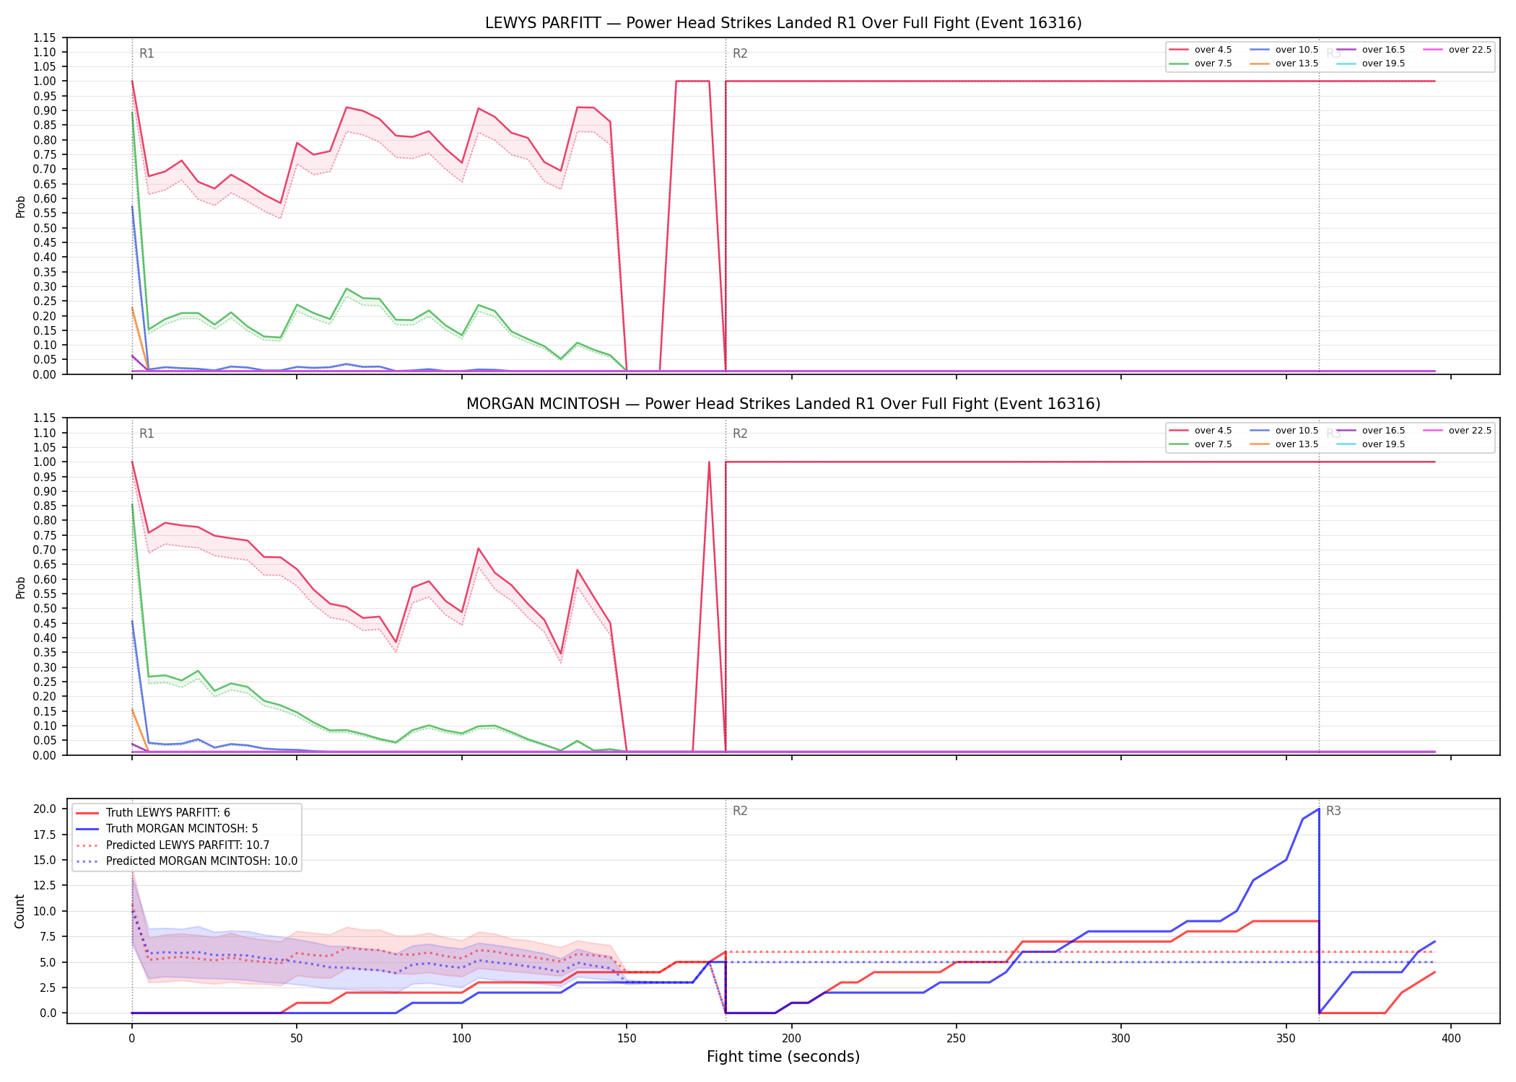1516x1082 pixels.
Task: Click 'over 10.5' legend entry in Lewys Parfitt chart
Action: point(1284,50)
